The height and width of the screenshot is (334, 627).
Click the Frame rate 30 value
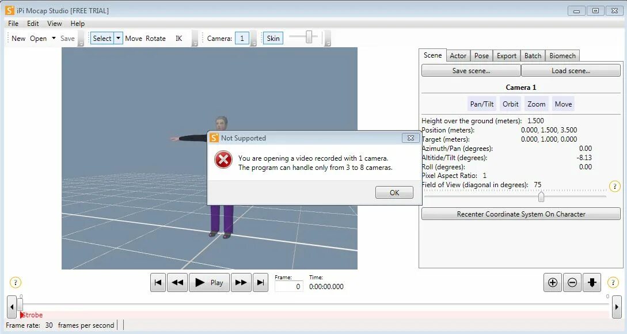pos(49,325)
